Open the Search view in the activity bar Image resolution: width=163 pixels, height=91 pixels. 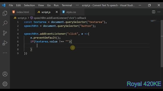tap(5, 23)
